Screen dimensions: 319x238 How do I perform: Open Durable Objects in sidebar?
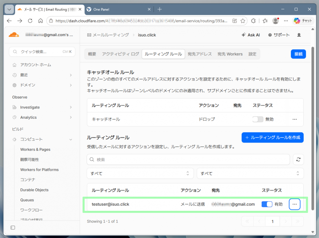[34, 190]
